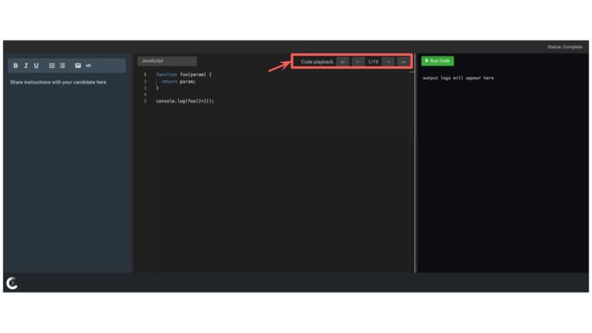Click the 1/19 playback step counter
Image resolution: width=592 pixels, height=333 pixels.
(x=373, y=62)
